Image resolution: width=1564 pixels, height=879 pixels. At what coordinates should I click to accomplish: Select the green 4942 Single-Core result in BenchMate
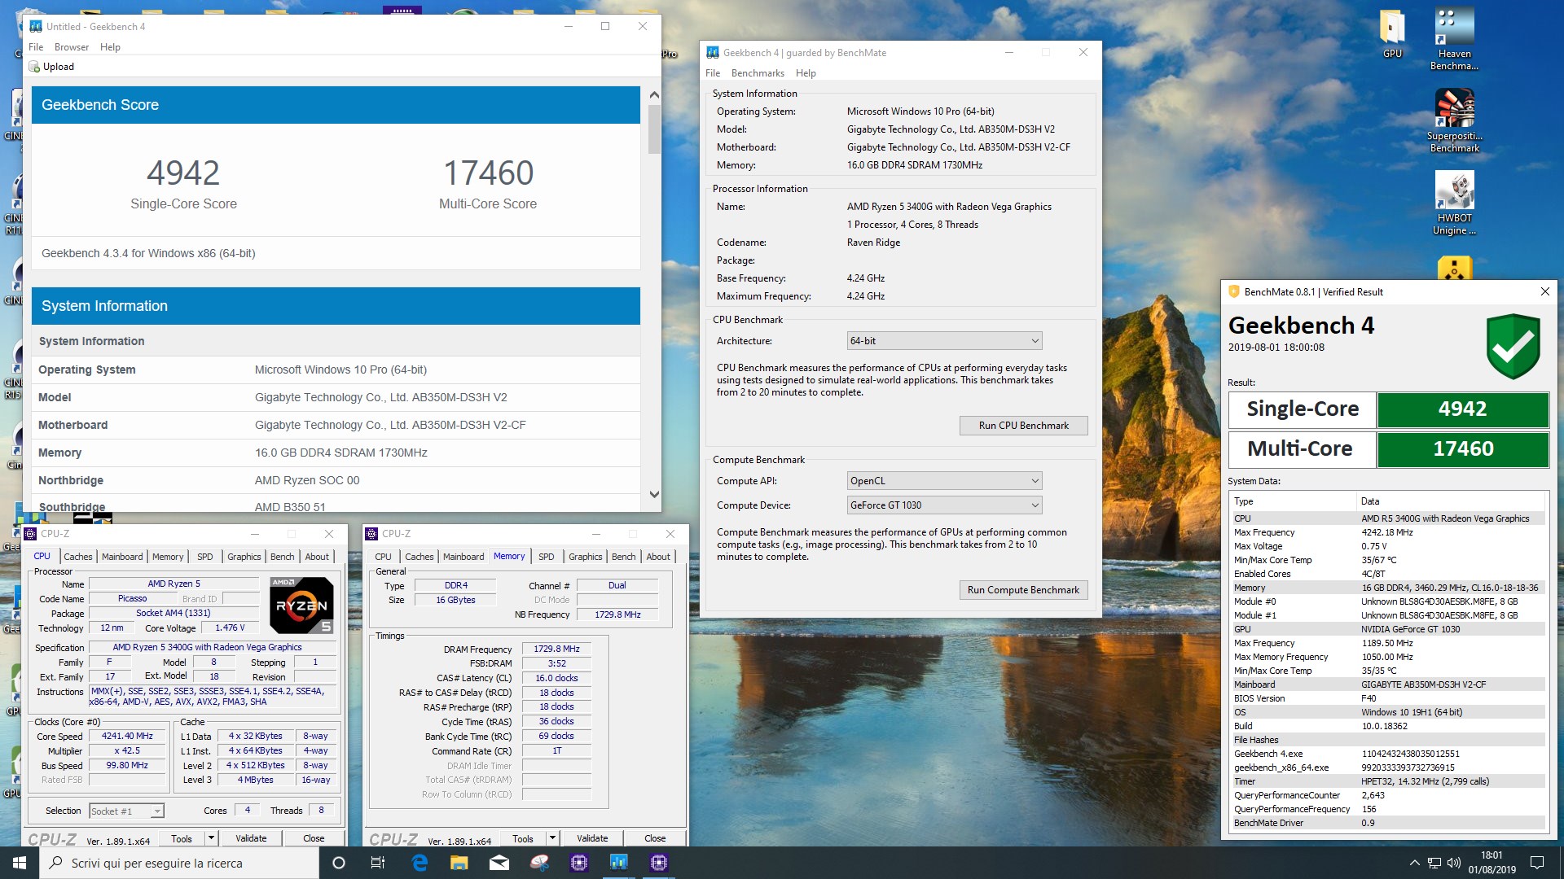click(x=1463, y=409)
